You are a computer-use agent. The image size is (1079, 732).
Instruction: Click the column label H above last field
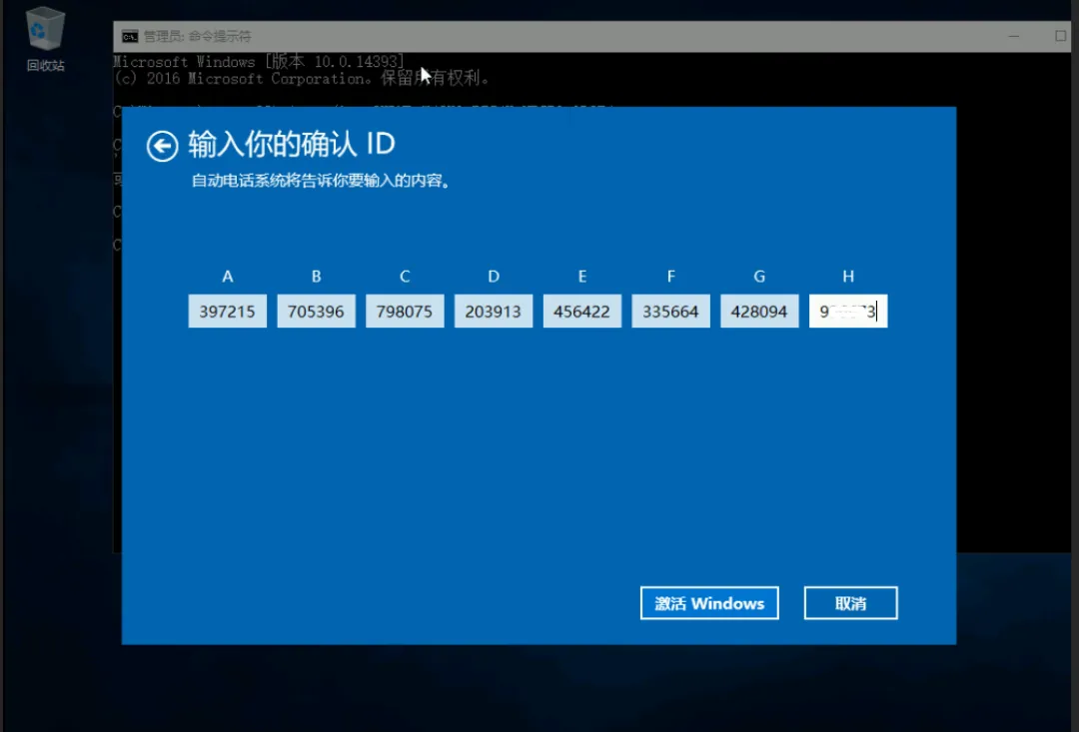[x=848, y=277]
